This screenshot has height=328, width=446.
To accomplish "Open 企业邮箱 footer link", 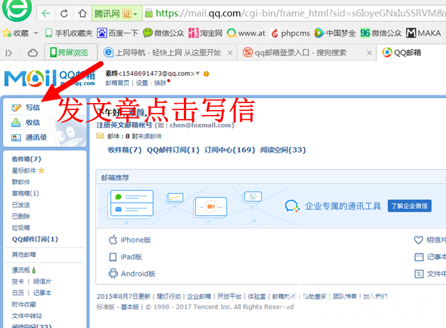I will pyautogui.click(x=199, y=297).
